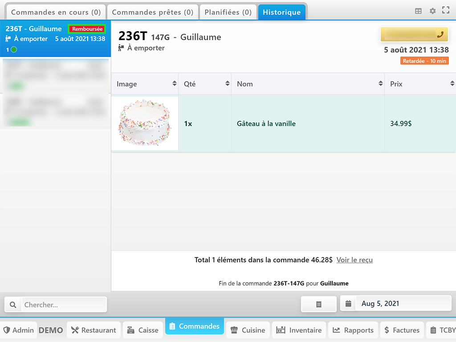Open the Planifiées tab

[x=228, y=12]
